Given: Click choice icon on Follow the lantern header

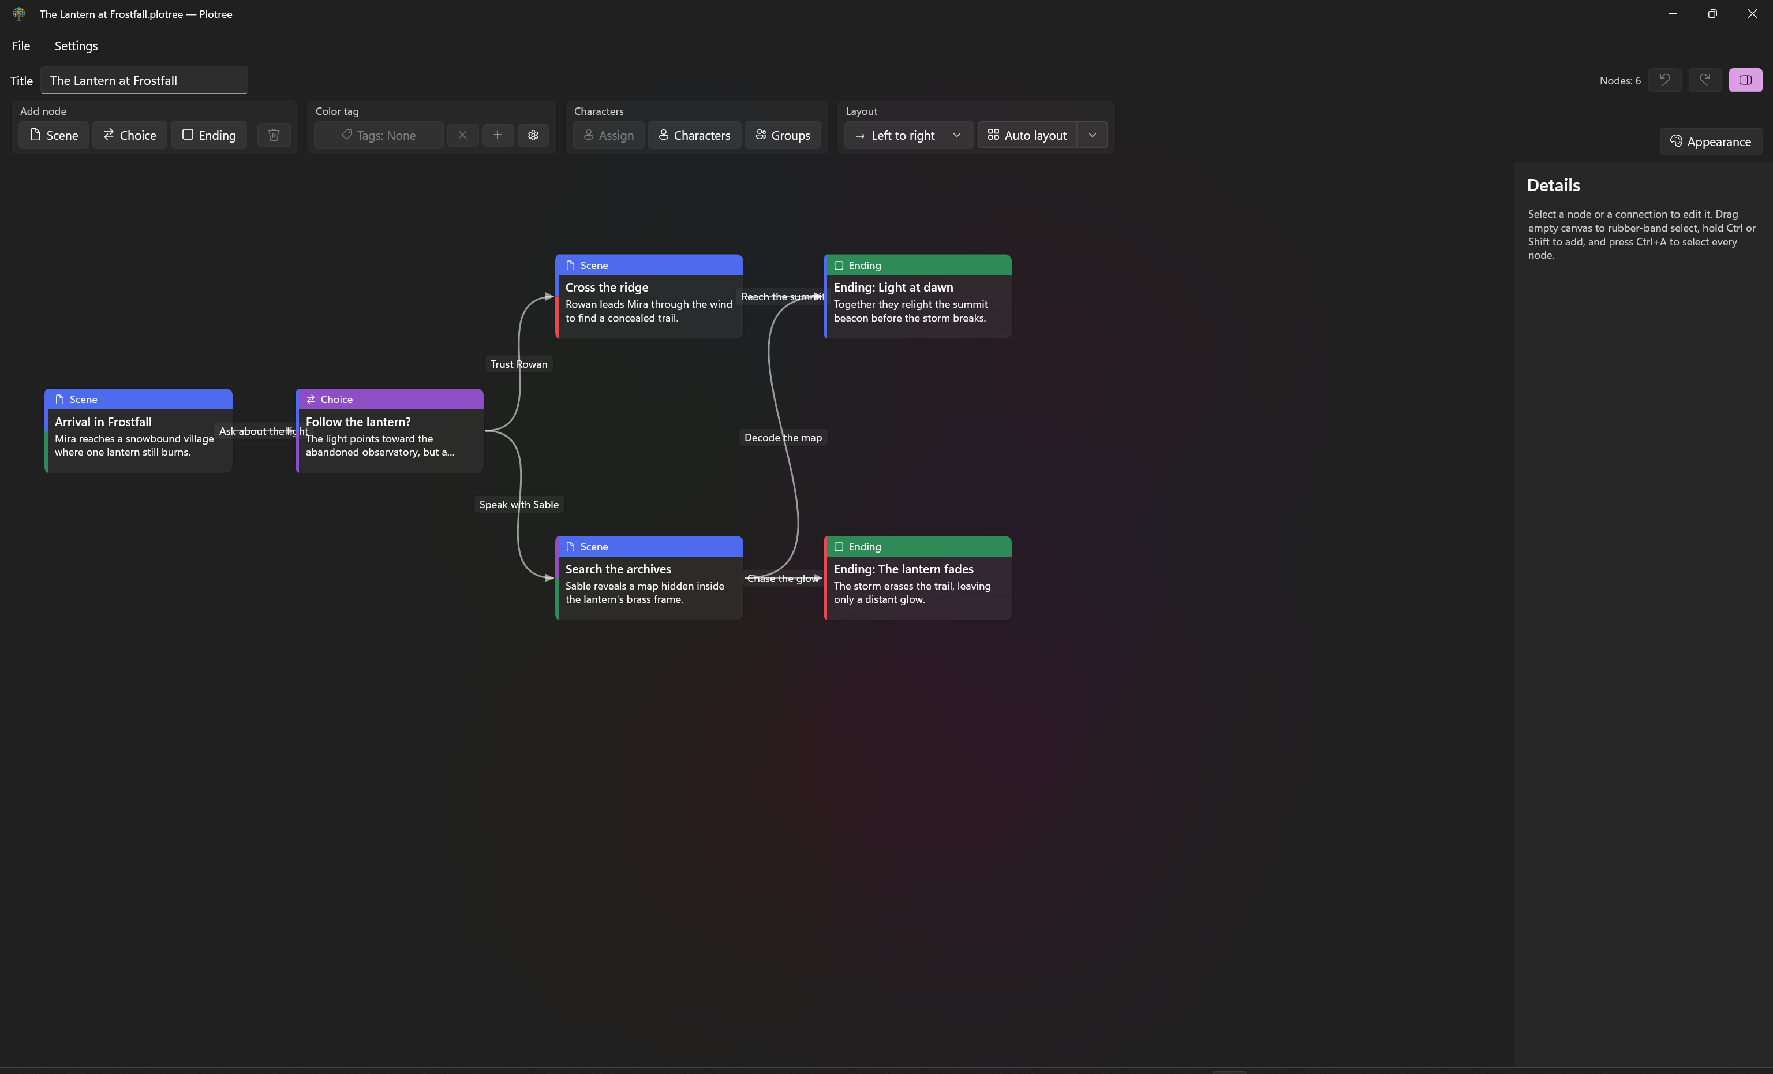Looking at the screenshot, I should 311,400.
